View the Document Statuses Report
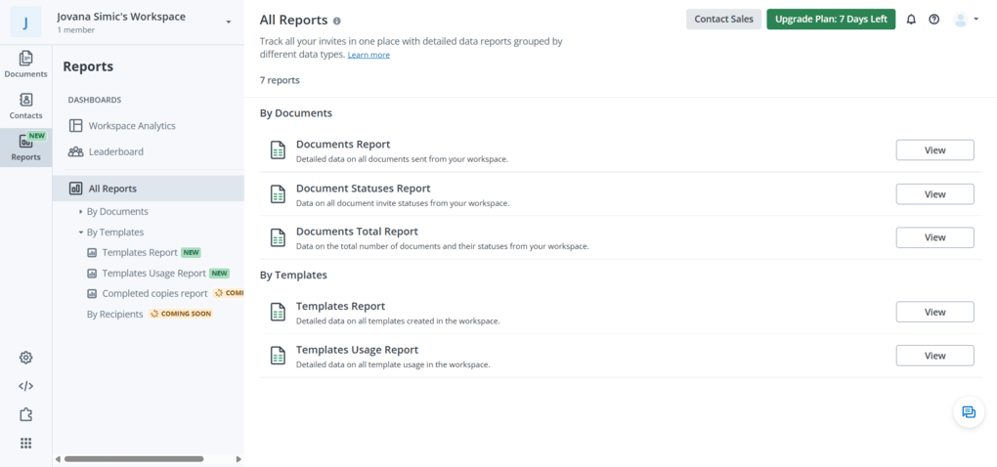997x467 pixels. [x=934, y=194]
